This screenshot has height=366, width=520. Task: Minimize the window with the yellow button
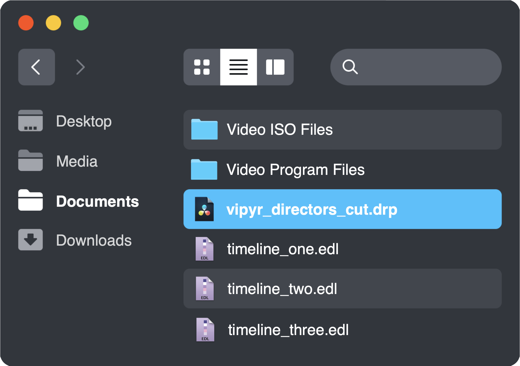53,23
